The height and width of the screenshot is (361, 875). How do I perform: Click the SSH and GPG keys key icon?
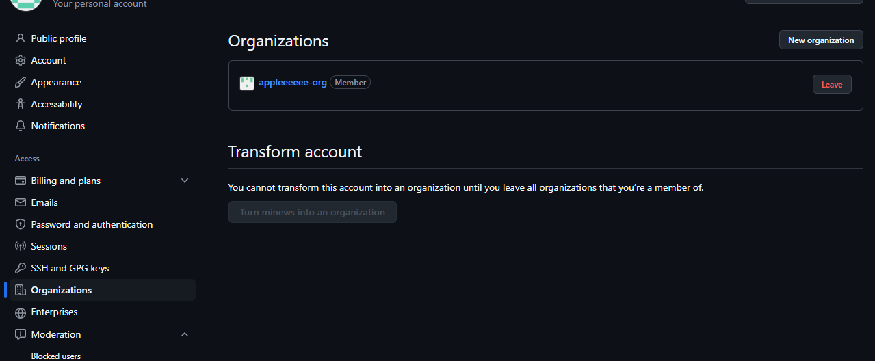pos(21,268)
